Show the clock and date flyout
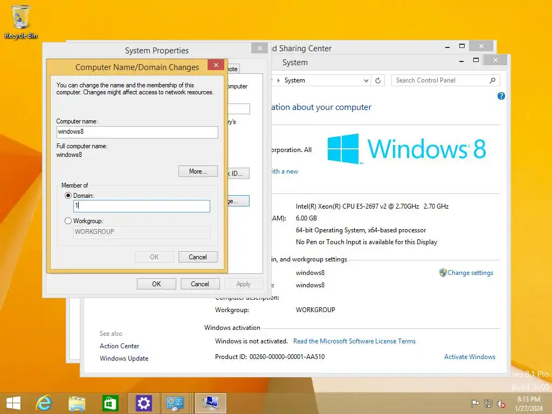Screen dimensions: 552x414 pyautogui.click(x=528, y=404)
